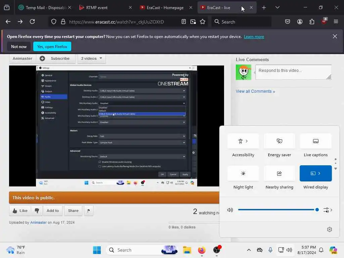Click the plus icon beside Subscribe
Viewport: 344px width, 258px height.
pyautogui.click(x=42, y=58)
